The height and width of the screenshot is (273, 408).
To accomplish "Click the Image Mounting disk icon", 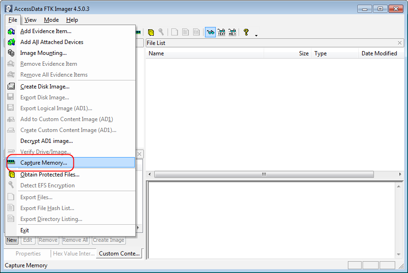I will click(11, 53).
